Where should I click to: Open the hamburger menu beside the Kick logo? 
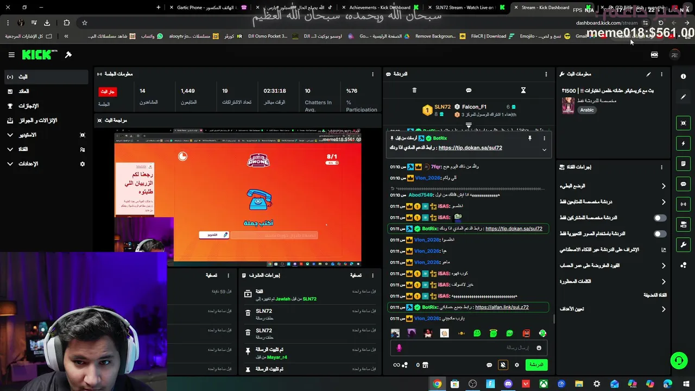pyautogui.click(x=11, y=55)
